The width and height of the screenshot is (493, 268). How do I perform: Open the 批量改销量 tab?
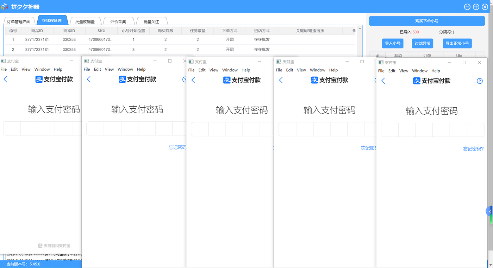[85, 21]
